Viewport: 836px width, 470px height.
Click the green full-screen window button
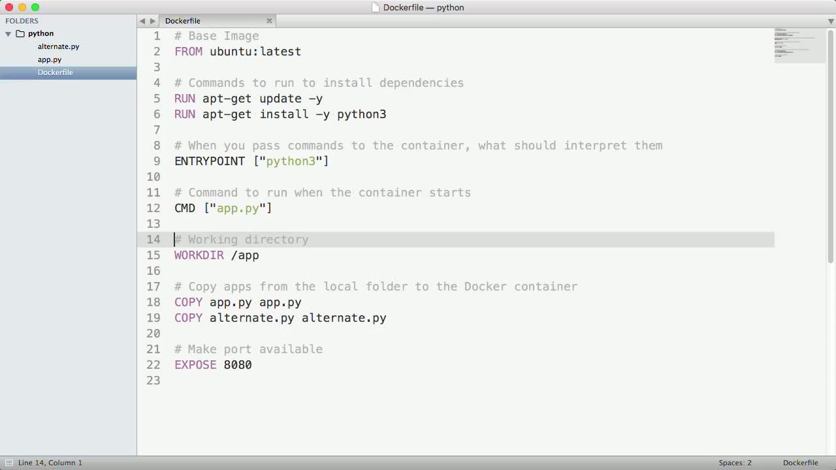point(35,7)
